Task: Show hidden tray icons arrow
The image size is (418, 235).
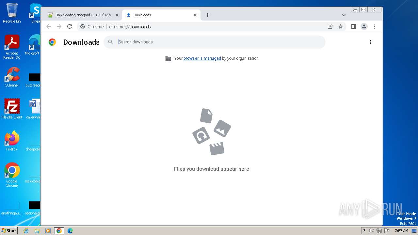Action: [x=364, y=231]
